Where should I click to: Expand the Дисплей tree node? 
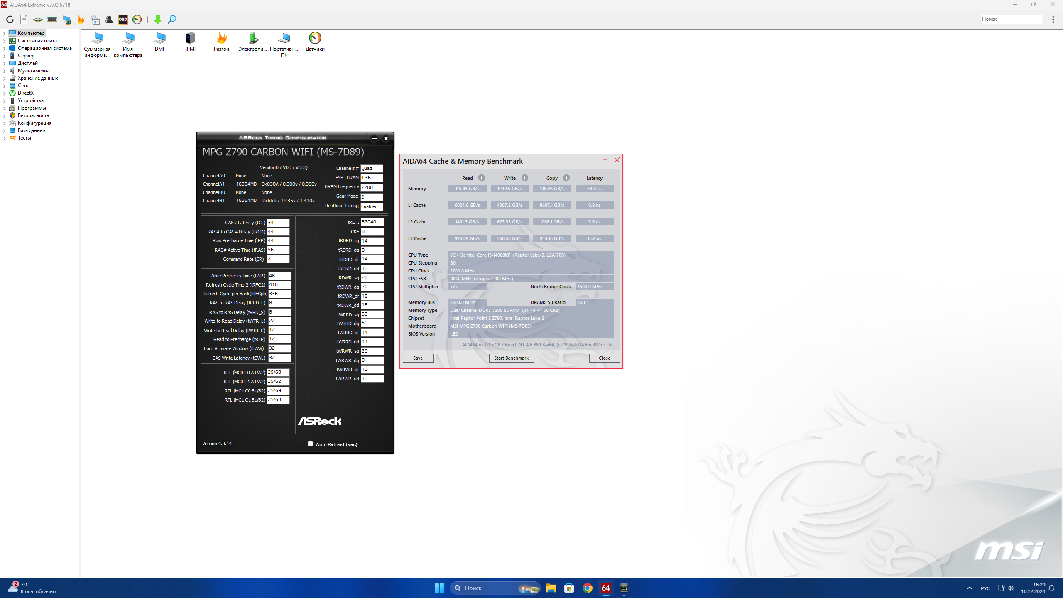(x=4, y=63)
